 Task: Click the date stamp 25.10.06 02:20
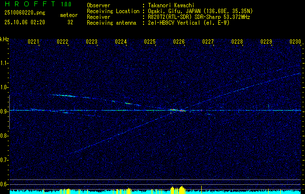[25, 22]
